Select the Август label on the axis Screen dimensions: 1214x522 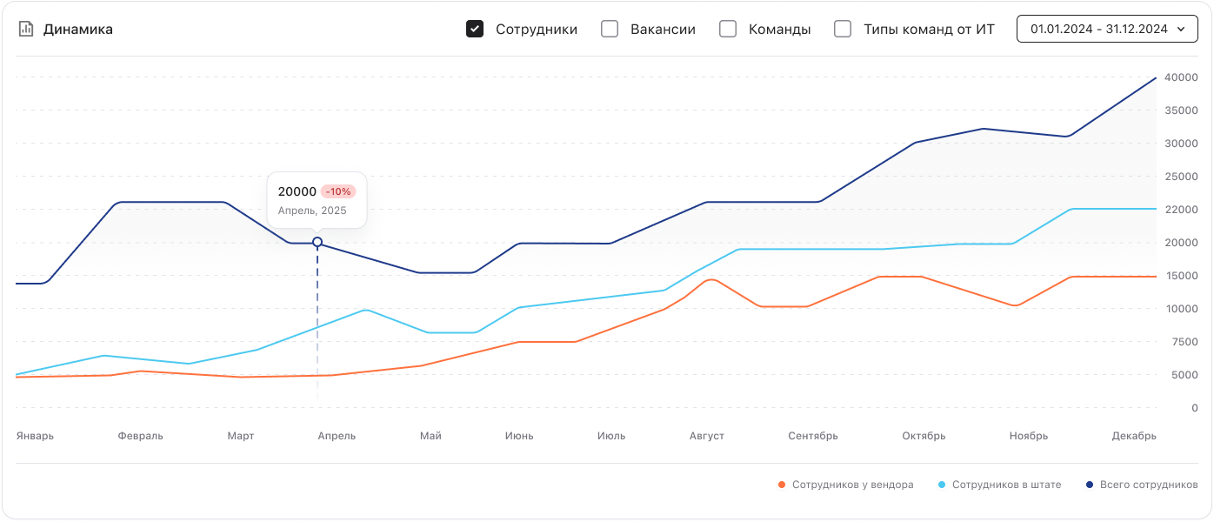706,436
